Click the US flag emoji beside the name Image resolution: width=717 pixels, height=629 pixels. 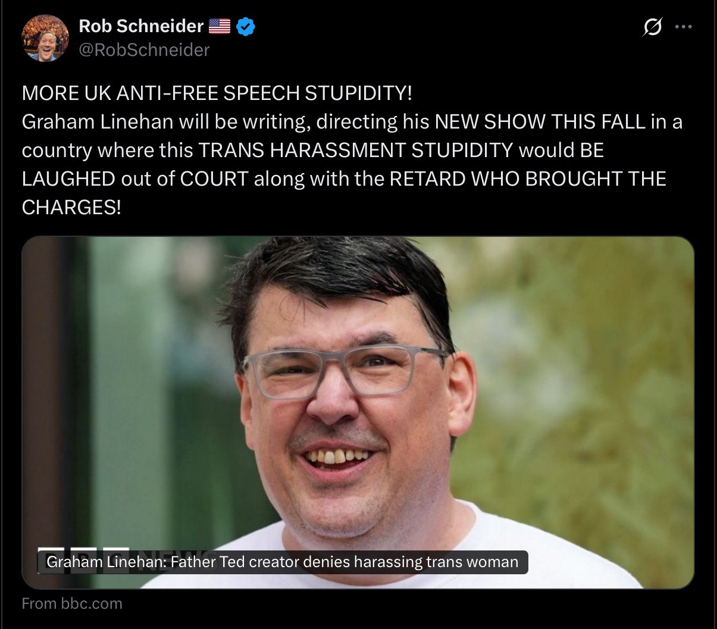coord(220,26)
